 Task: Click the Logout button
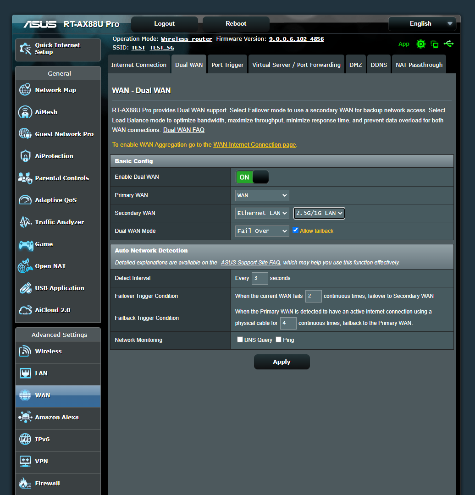164,24
